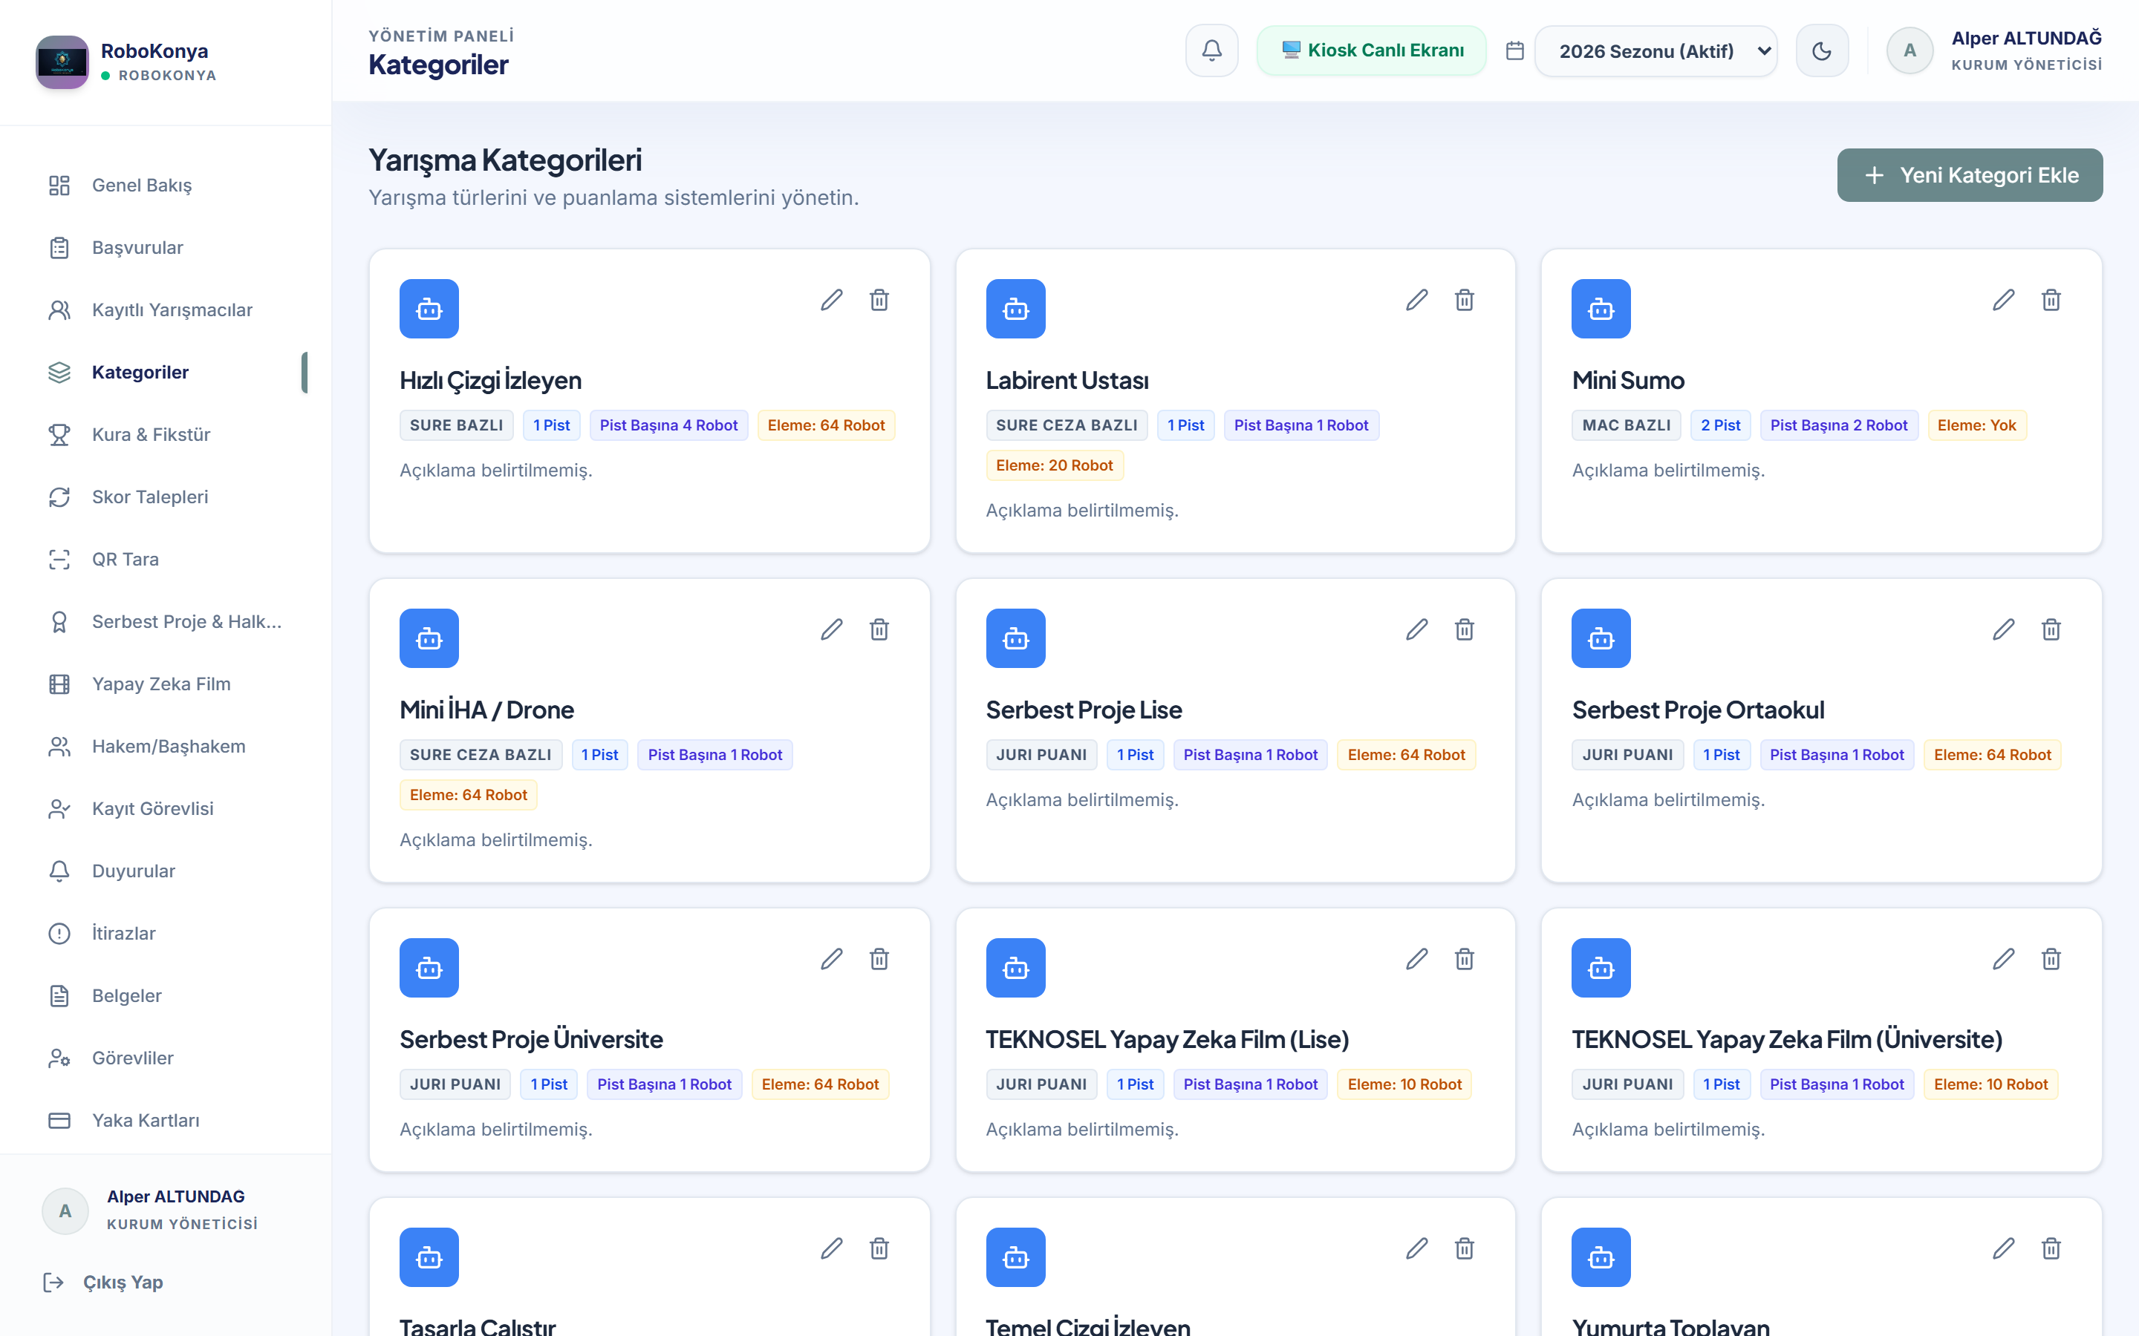Viewport: 2139px width, 1336px height.
Task: Click the header avatar with letter A
Action: 1910,50
